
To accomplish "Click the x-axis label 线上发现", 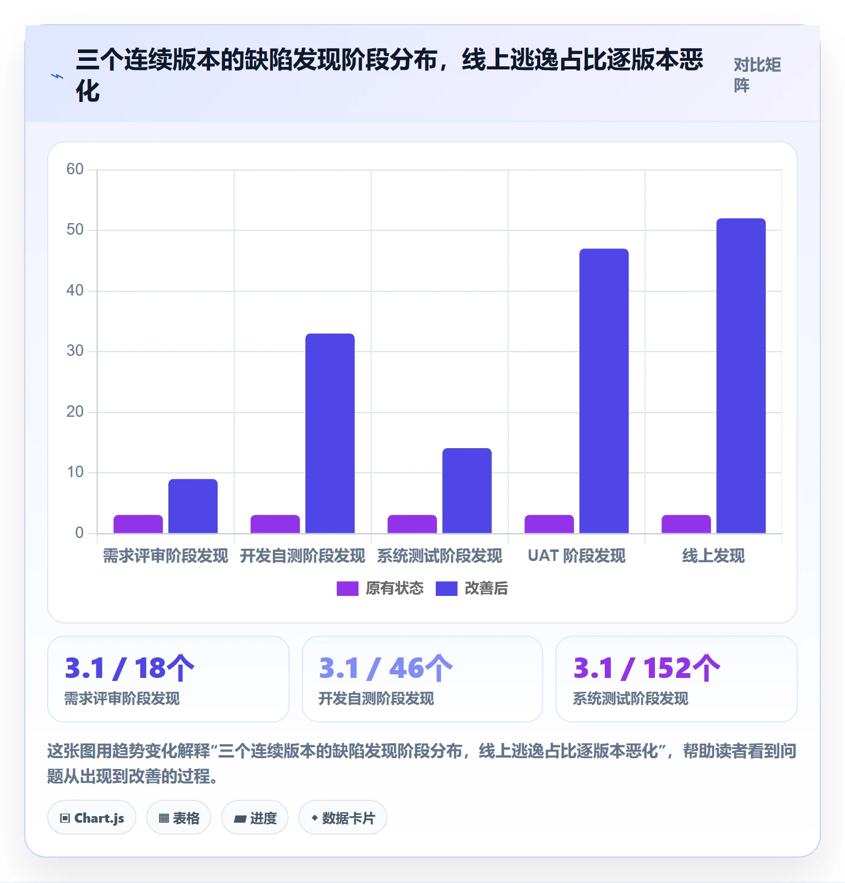I will click(x=713, y=556).
